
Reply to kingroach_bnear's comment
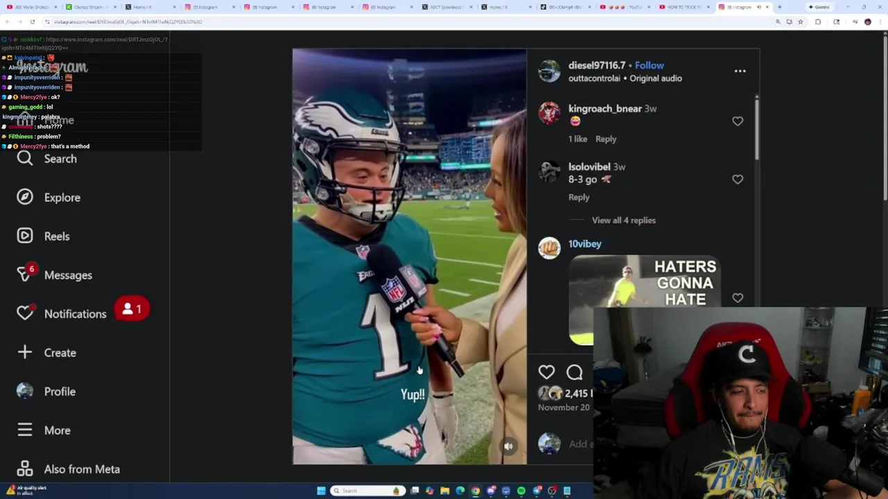tap(606, 139)
